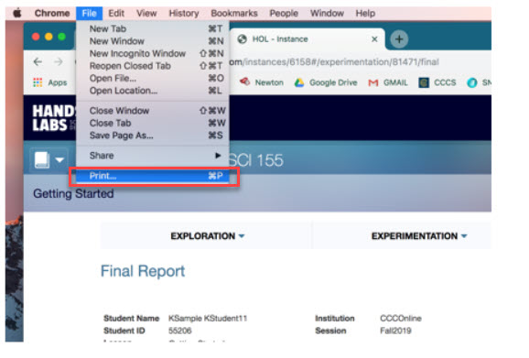Choose New Window menu entry
Viewport: 529px width, 358px height.
153,41
